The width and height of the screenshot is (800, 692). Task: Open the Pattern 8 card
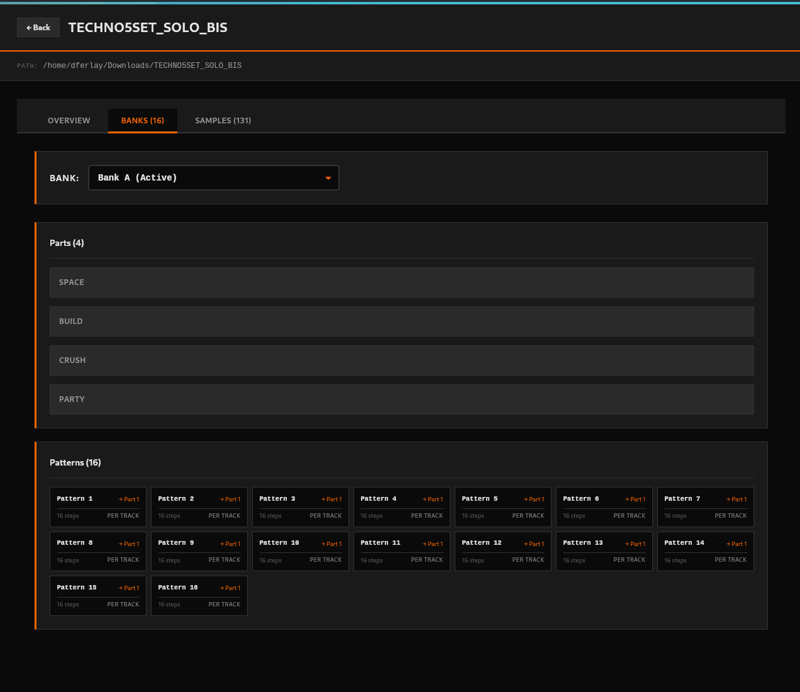point(97,551)
